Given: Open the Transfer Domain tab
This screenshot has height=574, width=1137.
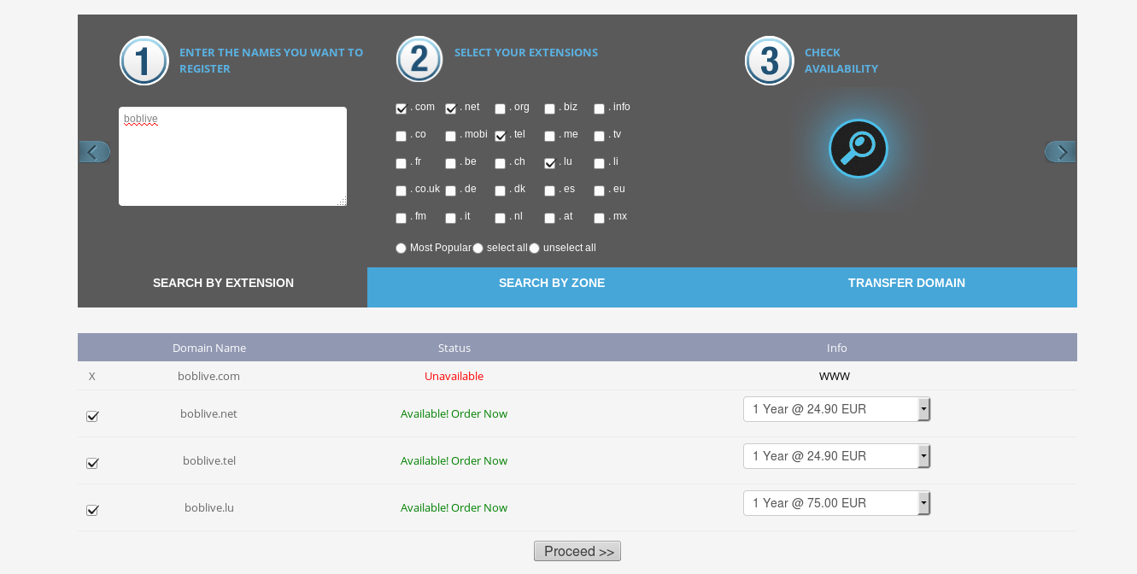Looking at the screenshot, I should [906, 287].
